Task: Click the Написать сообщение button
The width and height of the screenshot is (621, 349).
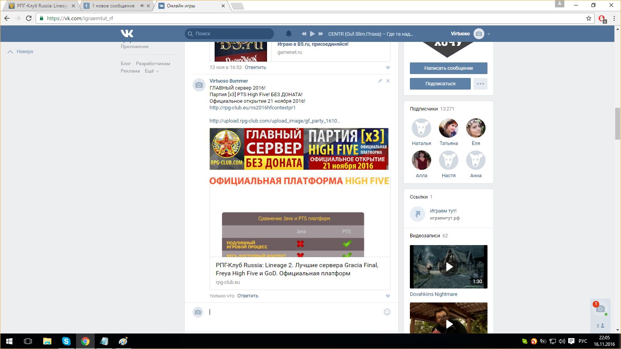Action: coord(448,68)
